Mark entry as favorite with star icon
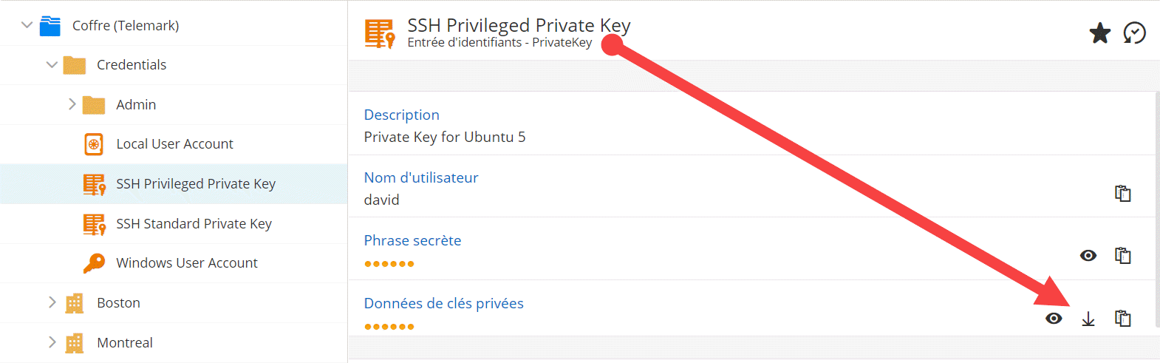This screenshot has width=1160, height=363. [x=1099, y=33]
